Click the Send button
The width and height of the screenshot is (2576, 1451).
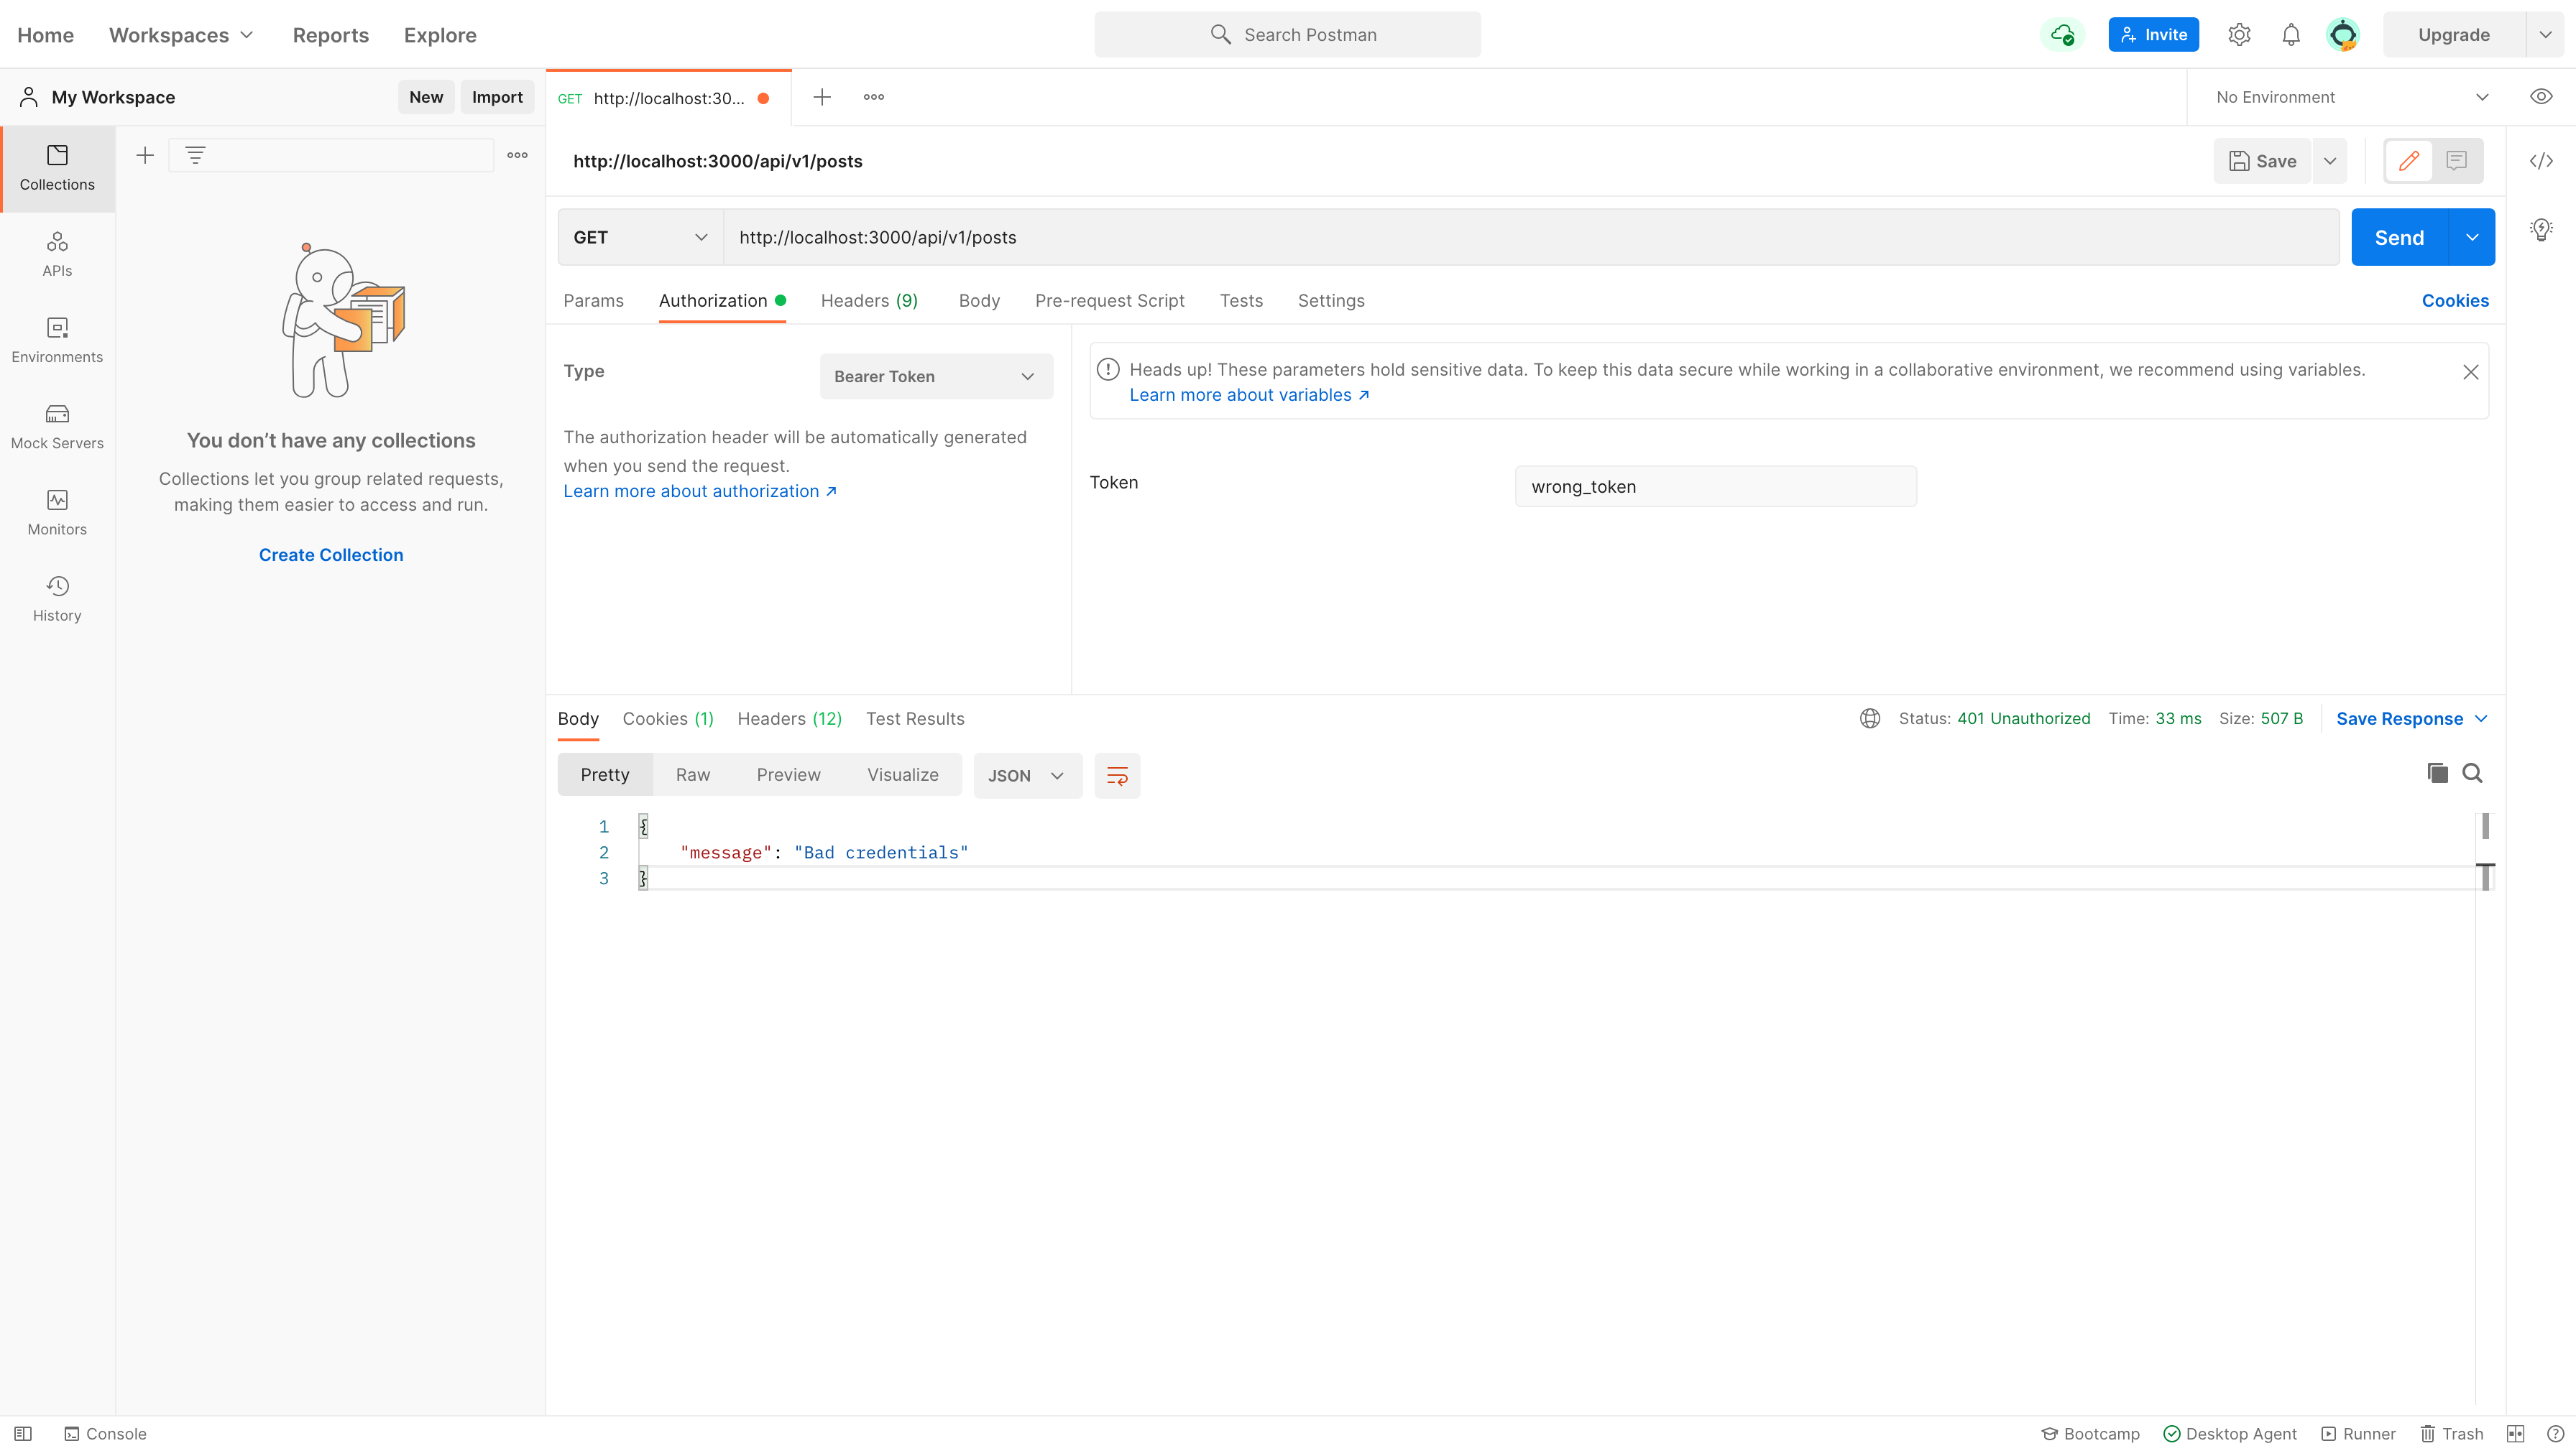pyautogui.click(x=2399, y=237)
